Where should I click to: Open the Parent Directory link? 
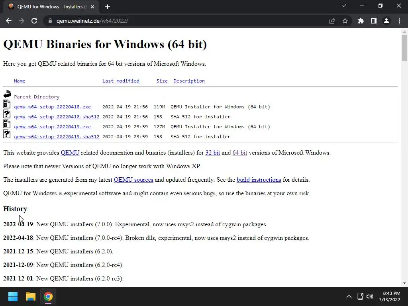(x=37, y=97)
